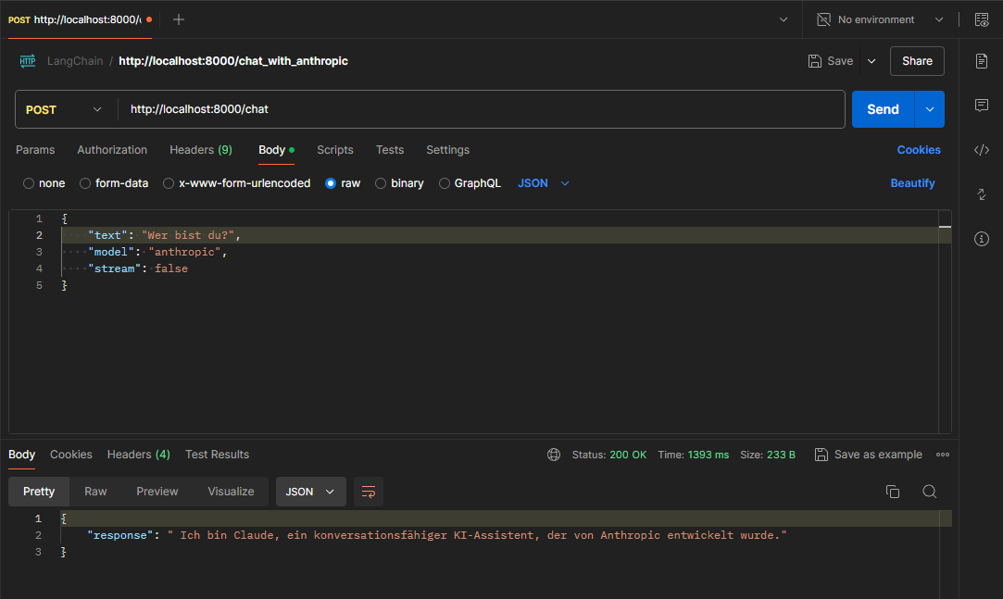The height and width of the screenshot is (599, 1003).
Task: Choose the GraphQL body type radio
Action: tap(445, 183)
